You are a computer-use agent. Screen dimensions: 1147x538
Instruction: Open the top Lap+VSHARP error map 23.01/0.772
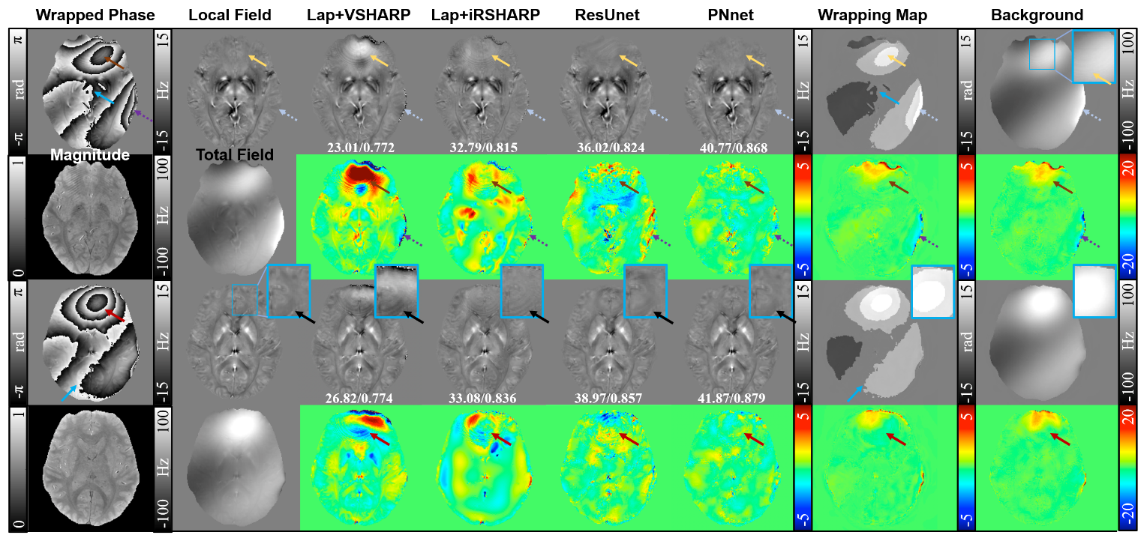click(359, 217)
